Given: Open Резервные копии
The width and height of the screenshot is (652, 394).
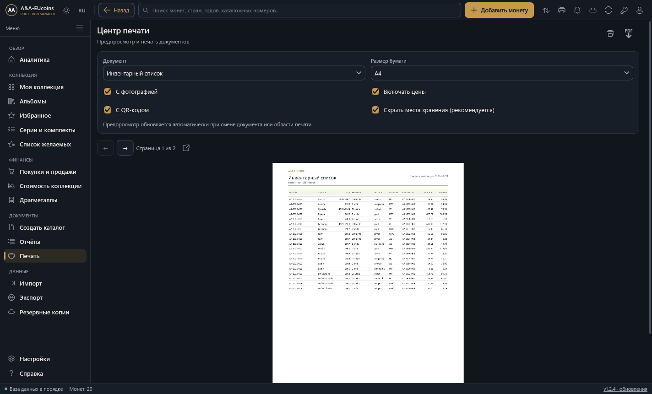Looking at the screenshot, I should pyautogui.click(x=45, y=312).
